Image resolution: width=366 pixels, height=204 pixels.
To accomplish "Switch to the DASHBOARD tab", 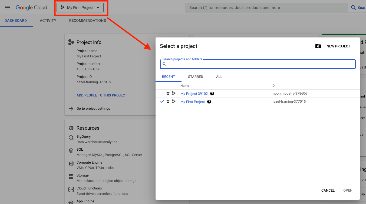I will pos(16,20).
